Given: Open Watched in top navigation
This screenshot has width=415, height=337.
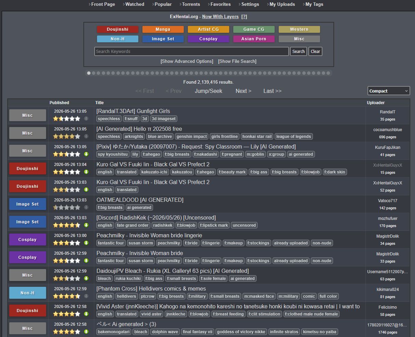Looking at the screenshot, I should (x=135, y=4).
